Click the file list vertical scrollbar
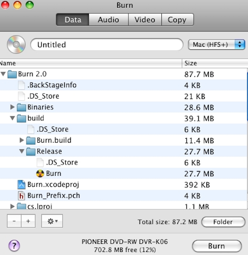This screenshot has width=248, height=255. click(247, 96)
